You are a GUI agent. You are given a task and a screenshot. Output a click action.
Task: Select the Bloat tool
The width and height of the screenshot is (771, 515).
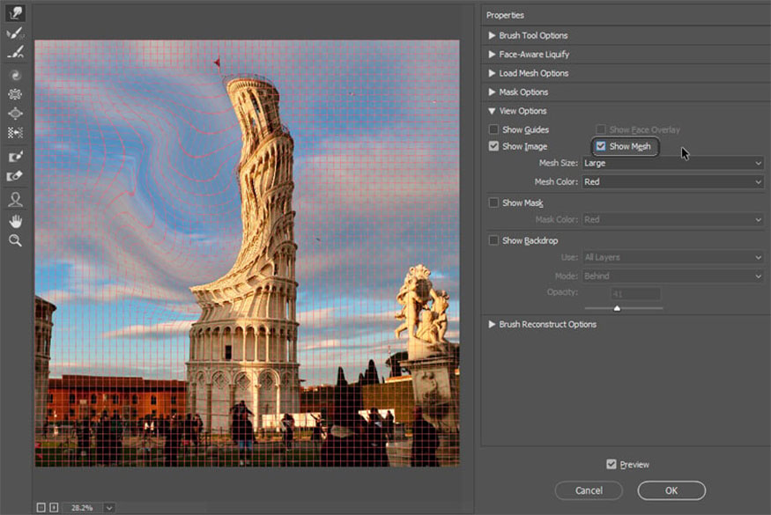pyautogui.click(x=15, y=114)
